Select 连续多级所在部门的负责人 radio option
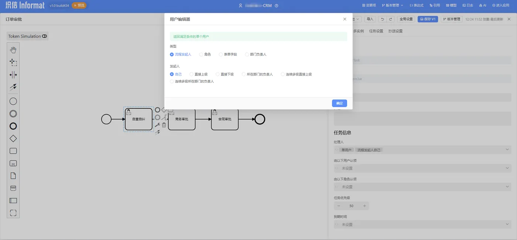The height and width of the screenshot is (240, 517). (x=192, y=81)
